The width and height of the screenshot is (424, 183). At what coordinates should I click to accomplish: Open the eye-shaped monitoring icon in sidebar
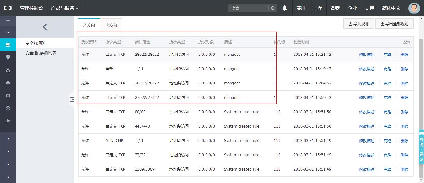[x=8, y=108]
